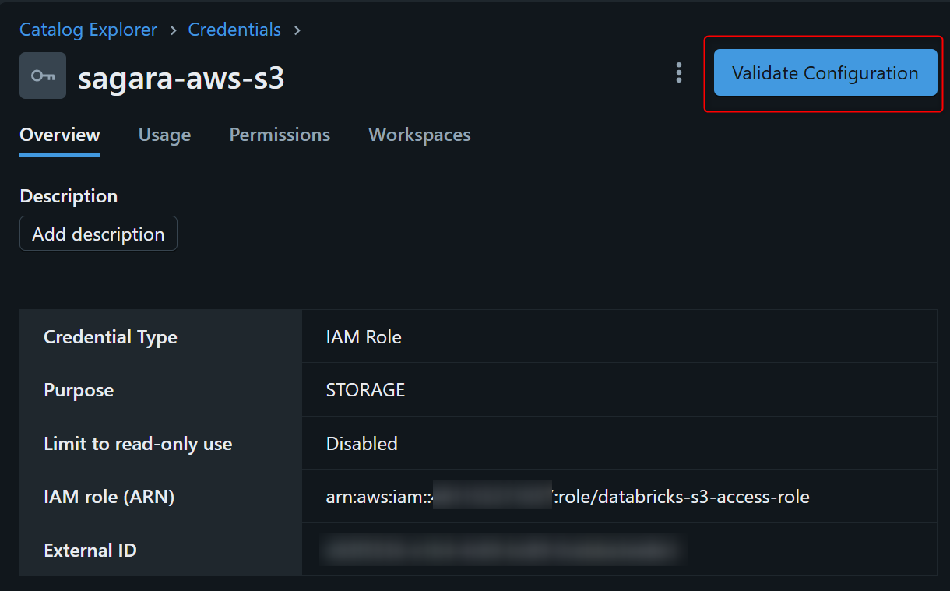The image size is (950, 591).
Task: Select the Description heading text
Action: [69, 196]
